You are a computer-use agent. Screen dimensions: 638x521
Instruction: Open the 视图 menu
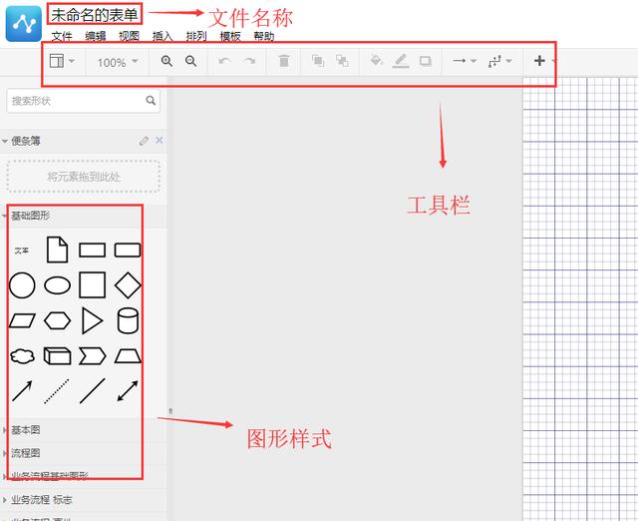[x=129, y=36]
